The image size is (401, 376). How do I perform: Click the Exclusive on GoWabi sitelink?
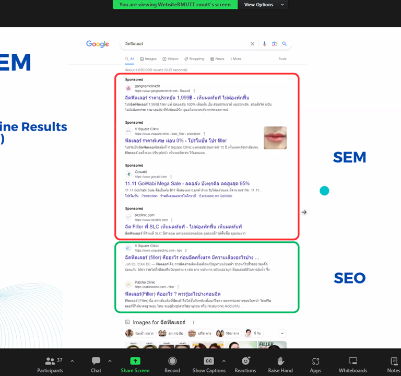pyautogui.click(x=216, y=196)
